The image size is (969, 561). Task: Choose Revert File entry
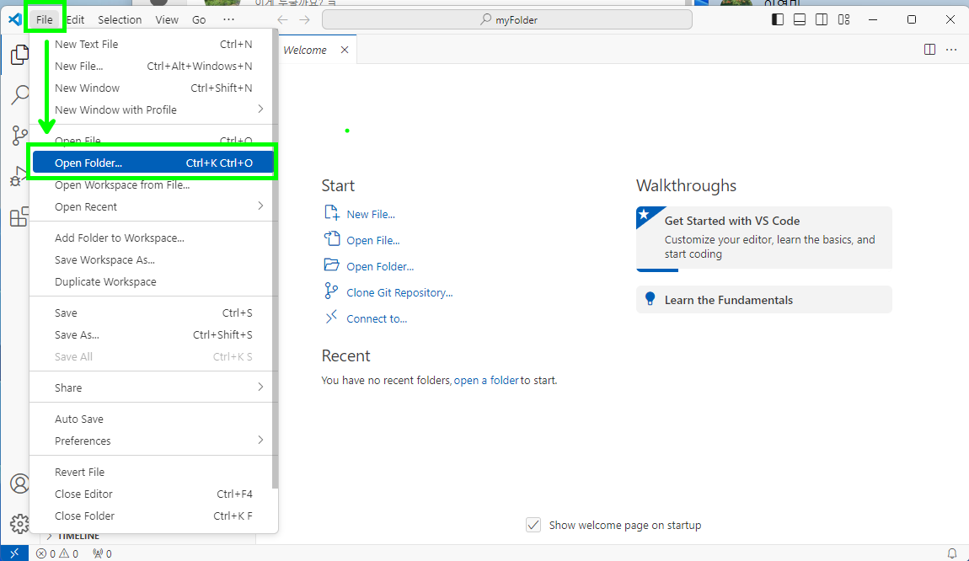pyautogui.click(x=152, y=472)
